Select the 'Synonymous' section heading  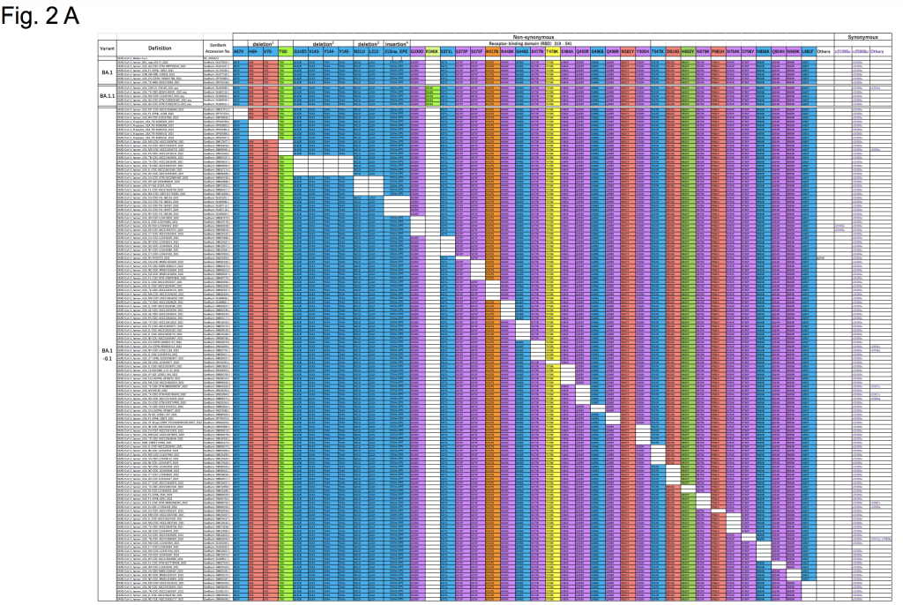865,38
